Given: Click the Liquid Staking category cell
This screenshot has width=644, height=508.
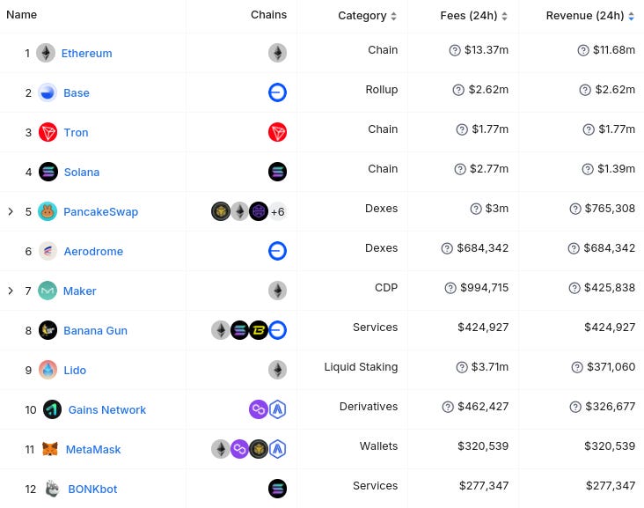Looking at the screenshot, I should point(361,366).
